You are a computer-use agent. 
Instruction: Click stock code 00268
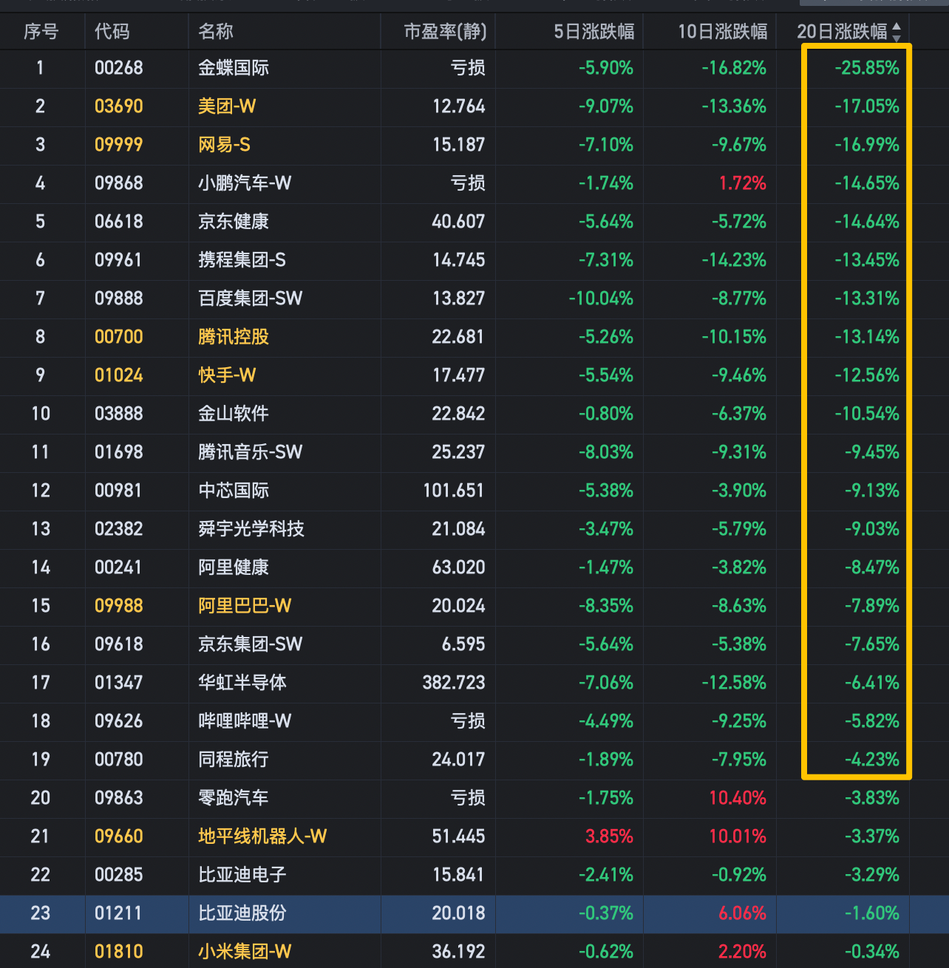pyautogui.click(x=119, y=68)
